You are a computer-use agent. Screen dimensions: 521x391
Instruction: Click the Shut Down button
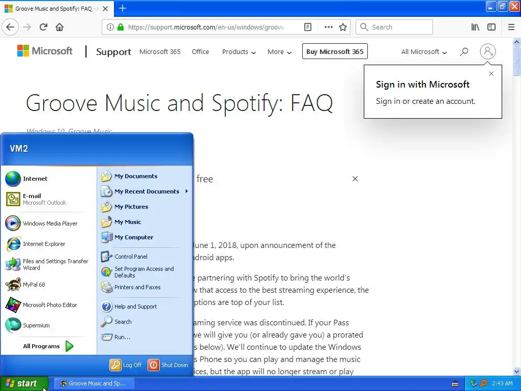tap(168, 365)
